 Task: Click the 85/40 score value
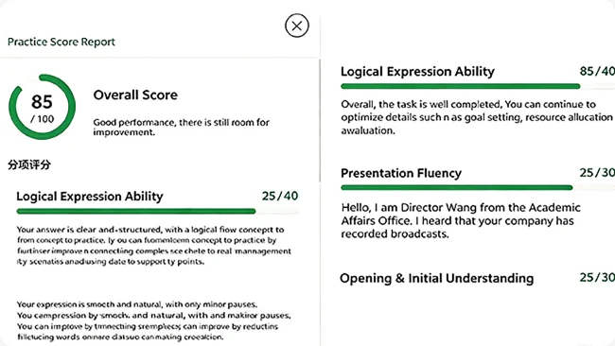(597, 71)
